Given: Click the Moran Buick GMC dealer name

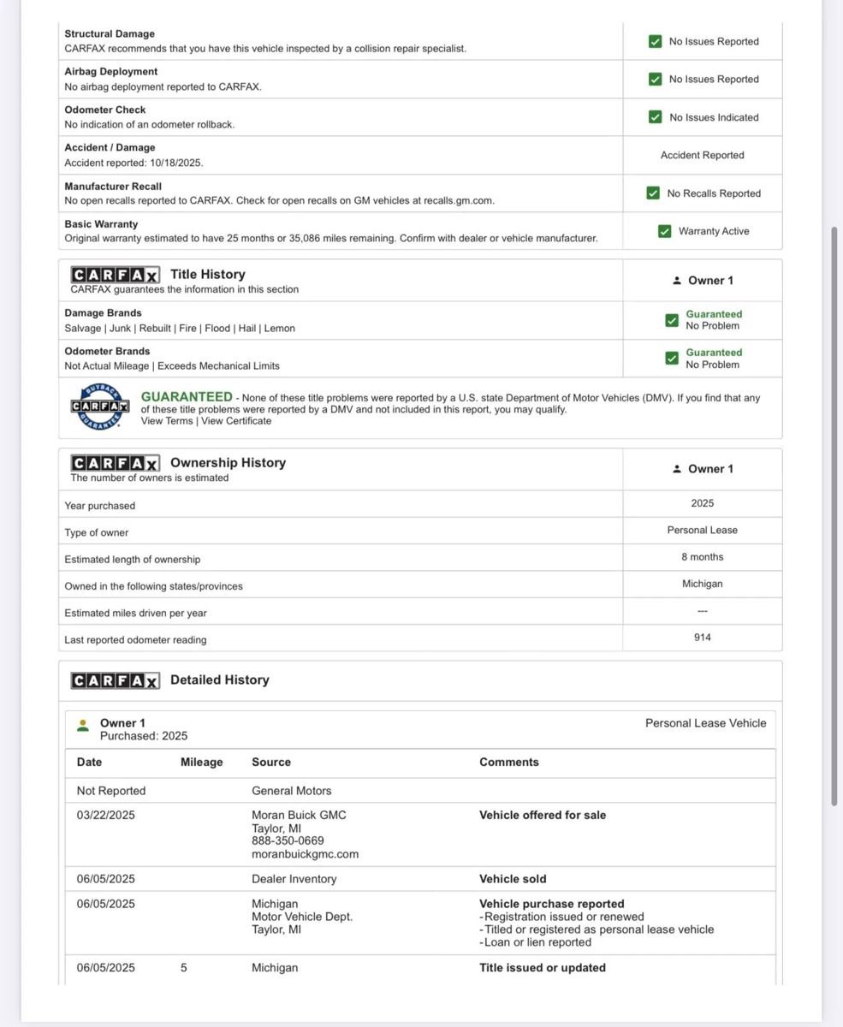Looking at the screenshot, I should [299, 816].
